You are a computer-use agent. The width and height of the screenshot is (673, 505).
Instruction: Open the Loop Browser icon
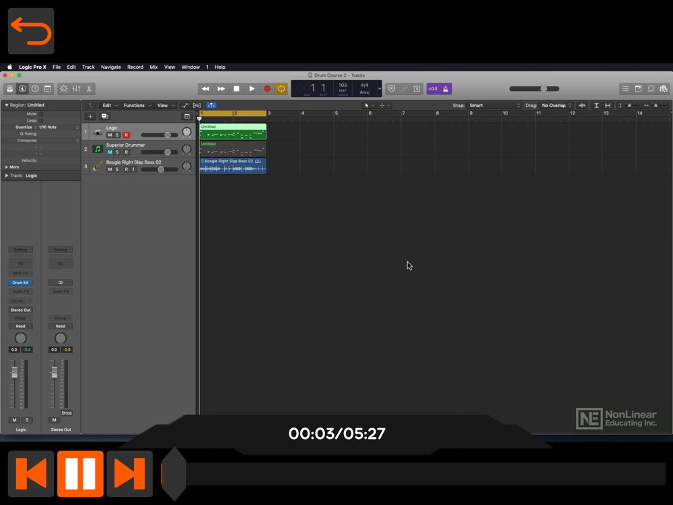point(651,89)
